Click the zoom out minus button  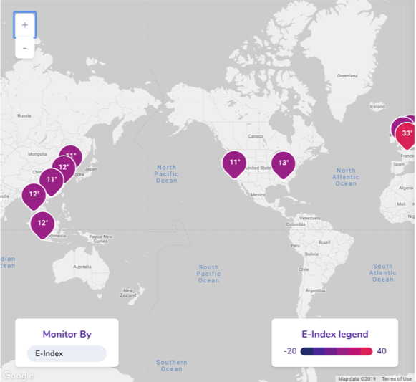click(24, 48)
